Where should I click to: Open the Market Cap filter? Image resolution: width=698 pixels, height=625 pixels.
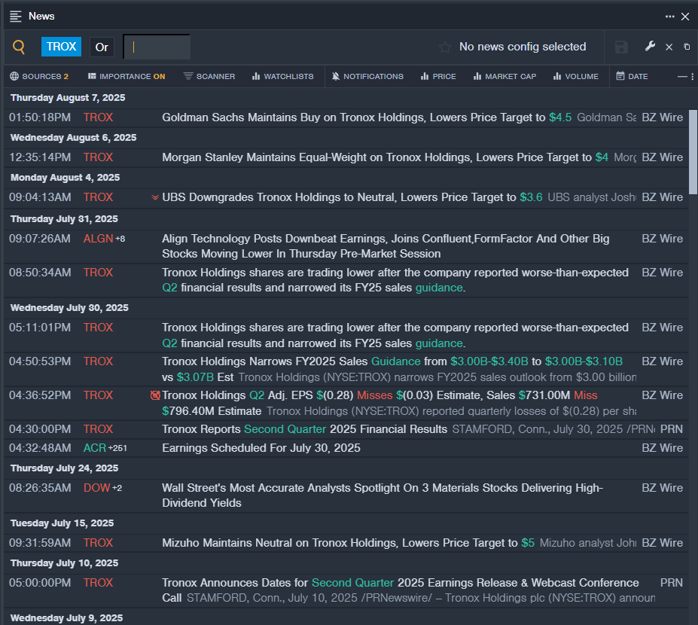tap(504, 77)
